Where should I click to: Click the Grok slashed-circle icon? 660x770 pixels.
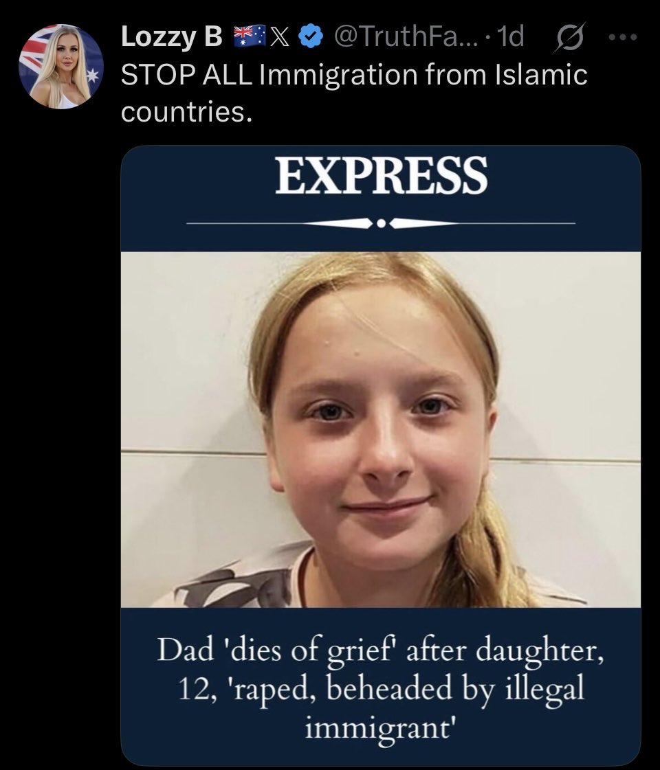point(571,37)
